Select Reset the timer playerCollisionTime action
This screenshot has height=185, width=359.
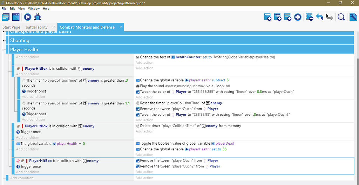pos(179,103)
